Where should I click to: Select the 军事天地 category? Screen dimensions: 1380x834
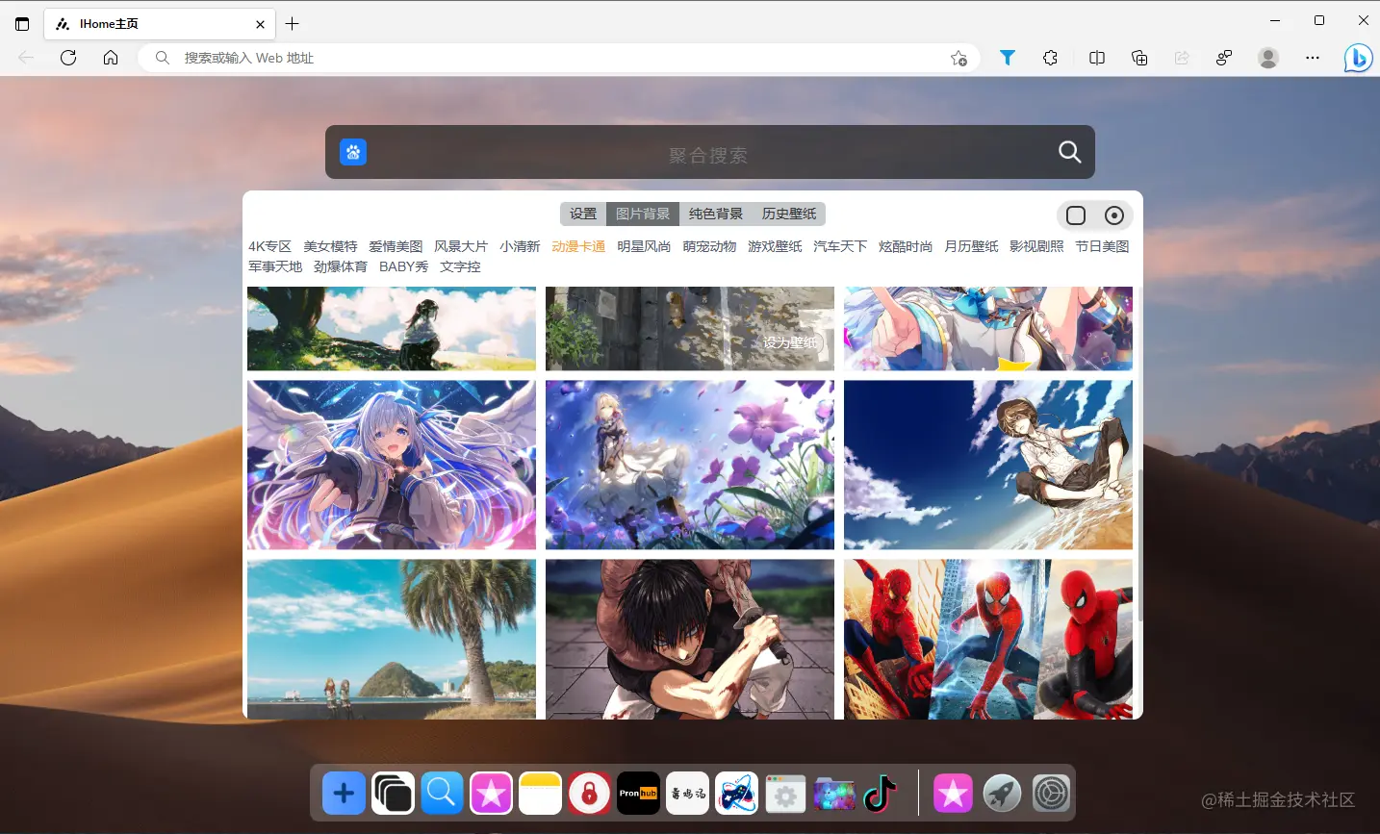click(x=275, y=266)
